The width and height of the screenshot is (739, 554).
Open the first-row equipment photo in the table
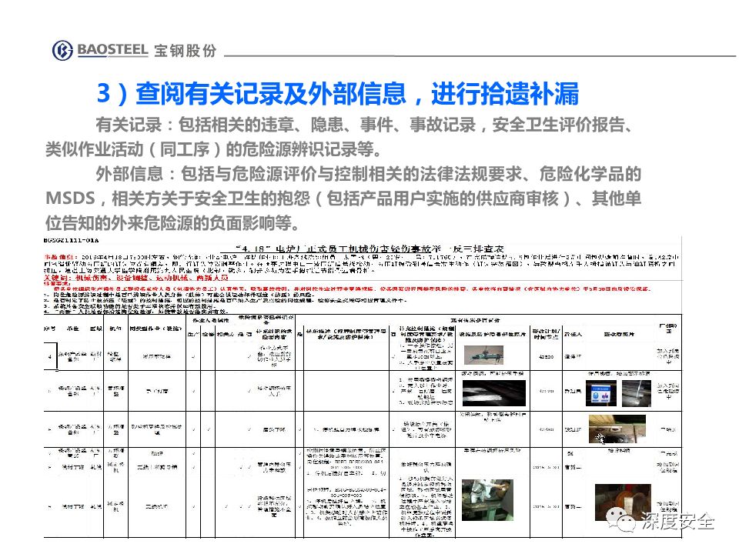483,355
